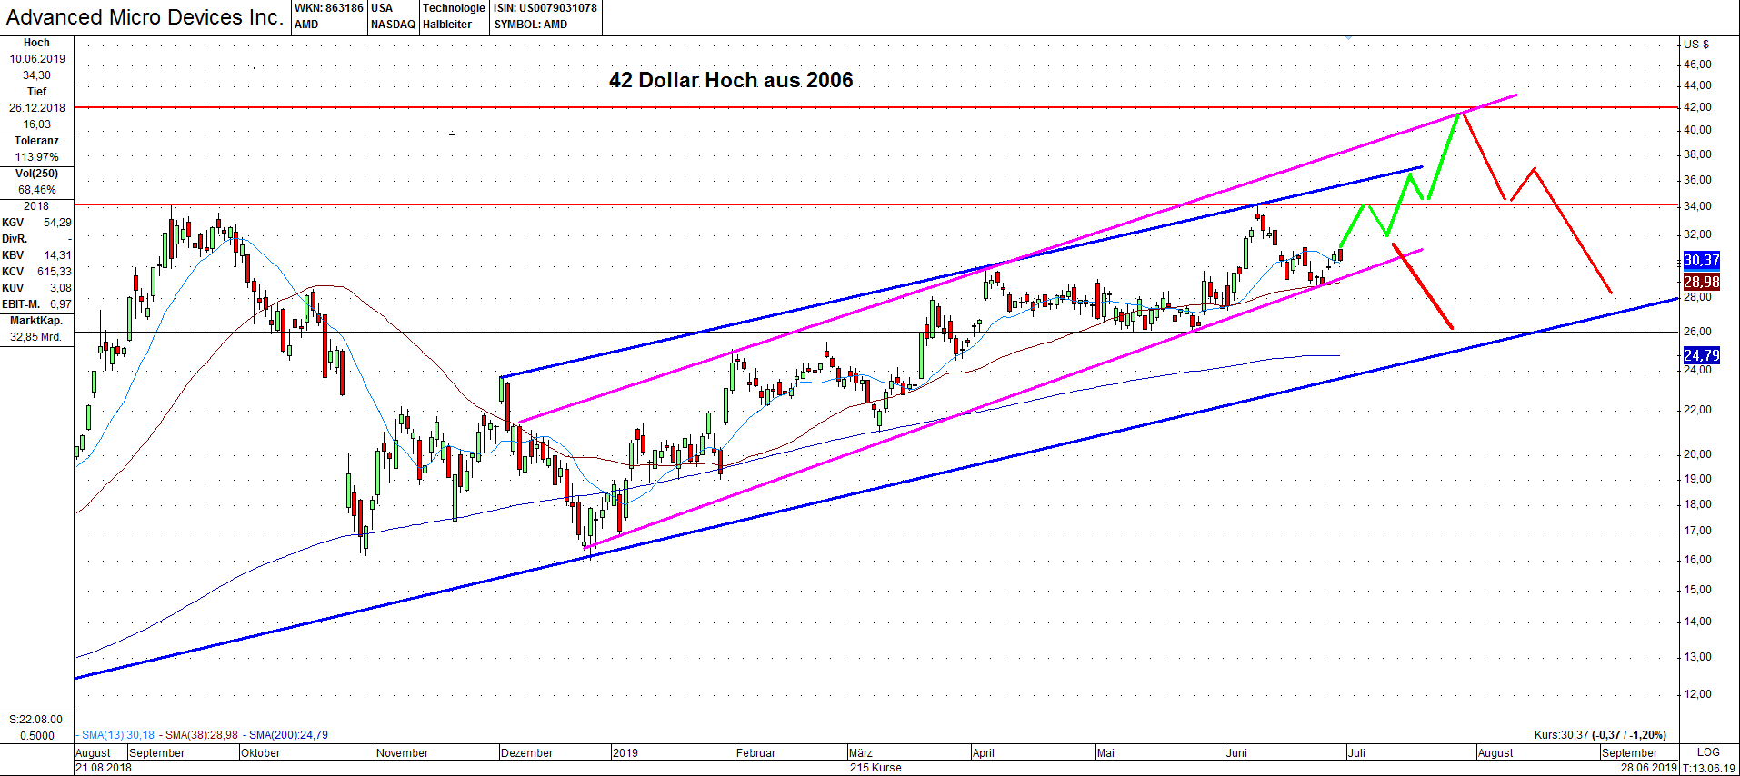Select the high date "10.06.2019"
Screen dimensions: 1740x776
(37, 59)
